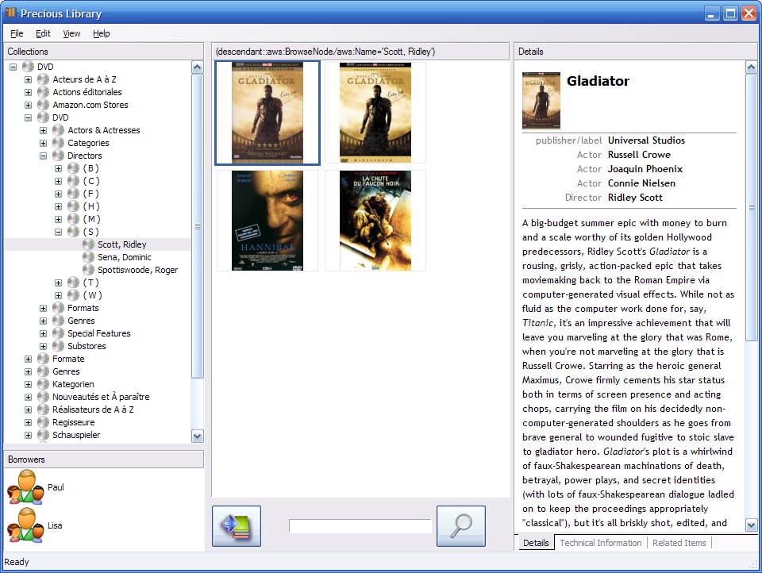Click the name Paul in Borrowers
This screenshot has height=573, width=762.
pyautogui.click(x=56, y=487)
